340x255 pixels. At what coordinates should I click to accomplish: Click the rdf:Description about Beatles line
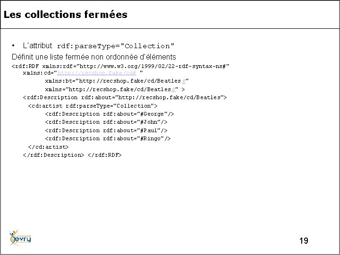pyautogui.click(x=125, y=97)
